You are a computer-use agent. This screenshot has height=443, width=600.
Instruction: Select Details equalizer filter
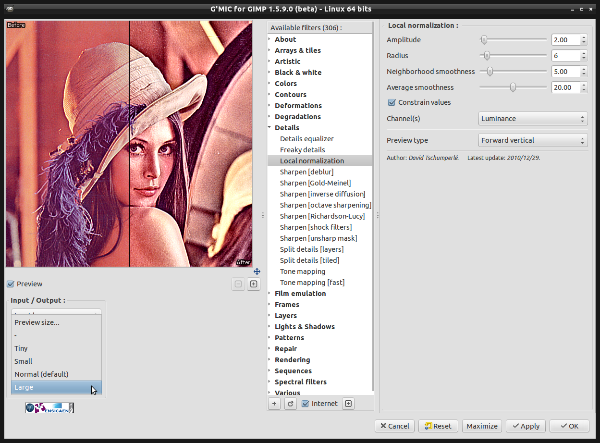tap(320, 139)
